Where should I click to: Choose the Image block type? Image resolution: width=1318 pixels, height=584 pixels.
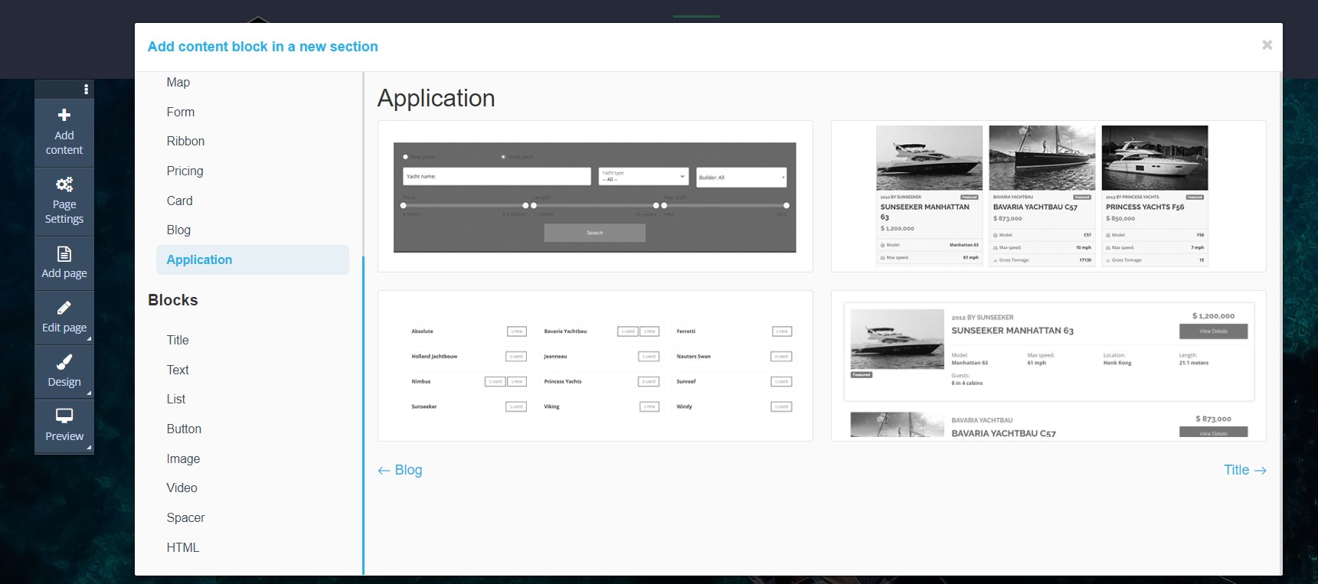[183, 458]
